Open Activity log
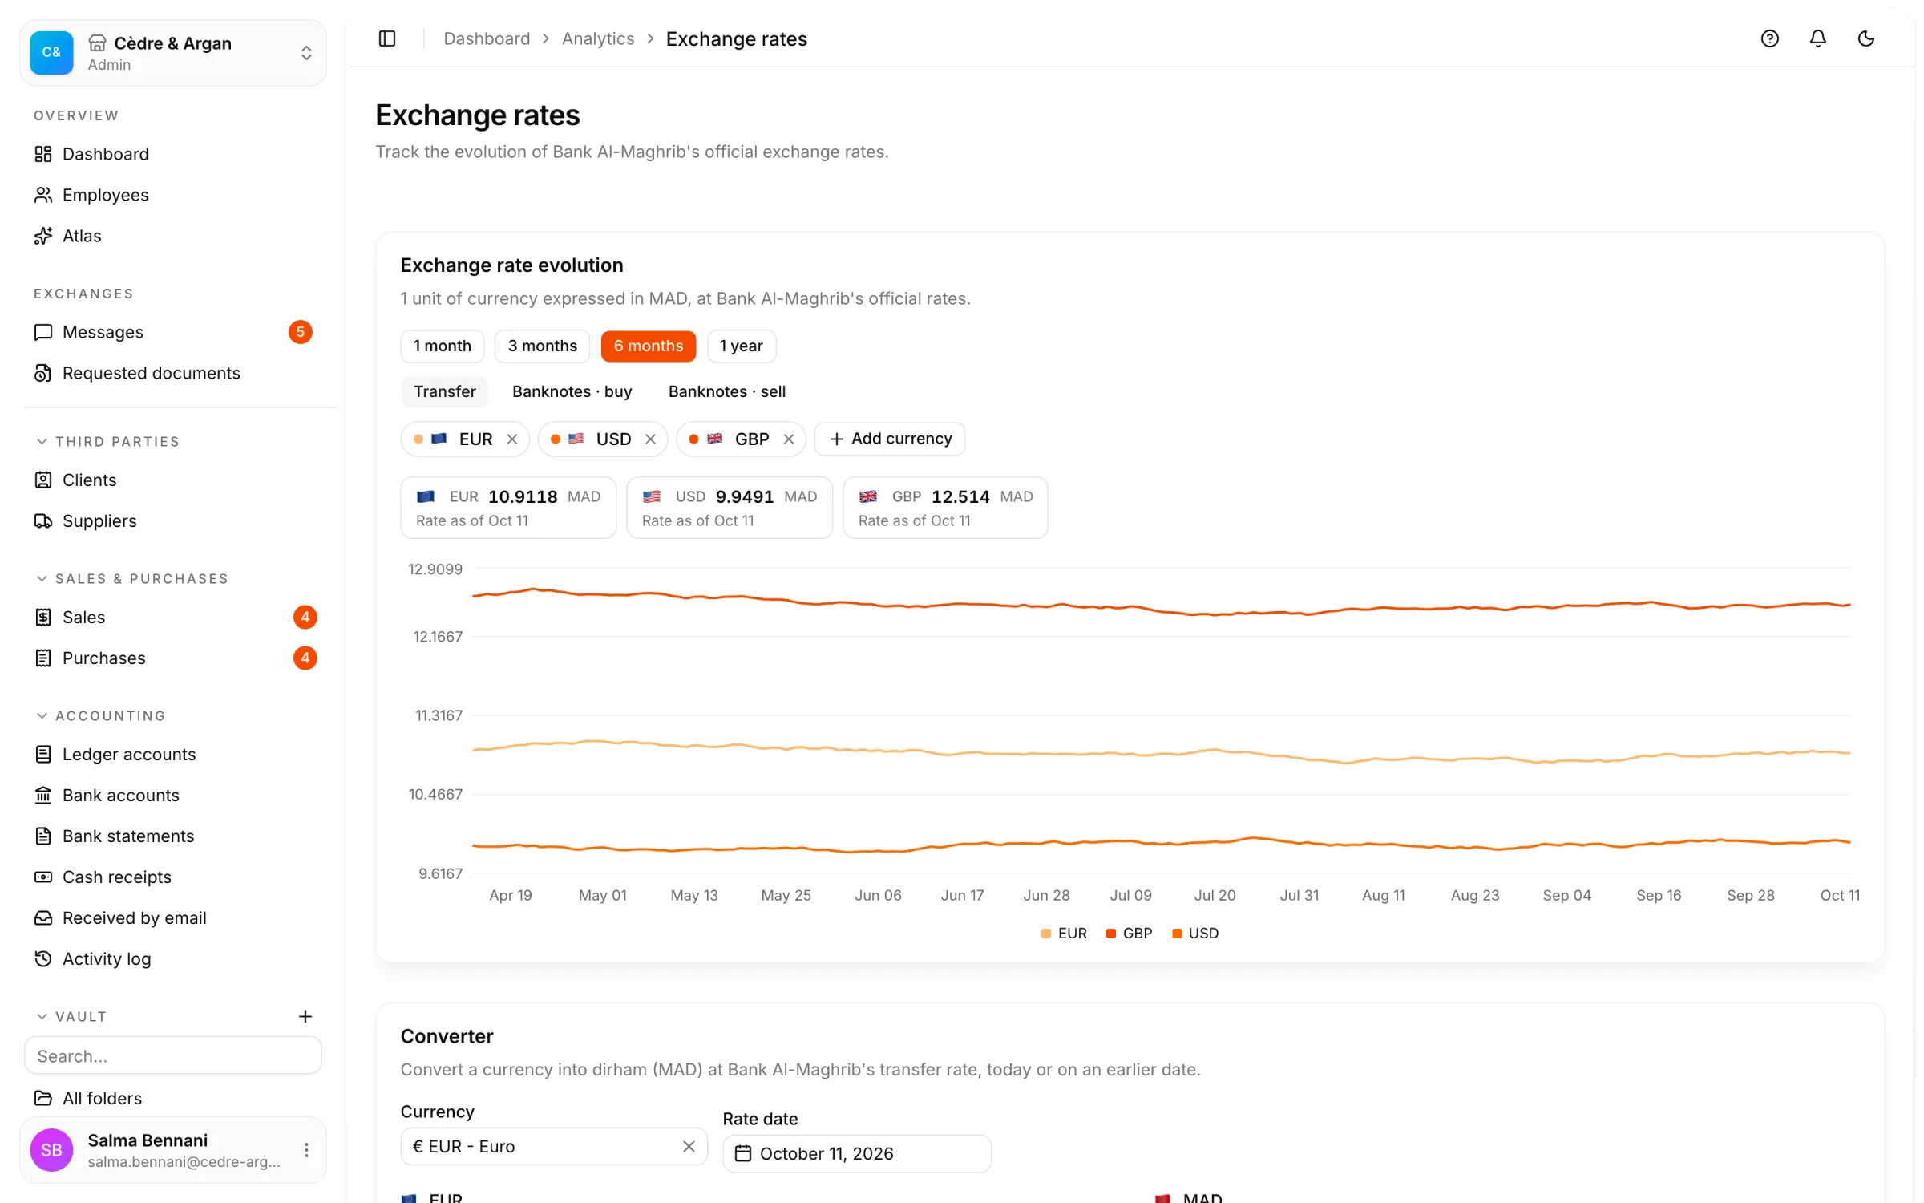The image size is (1924, 1203). (x=174, y=958)
